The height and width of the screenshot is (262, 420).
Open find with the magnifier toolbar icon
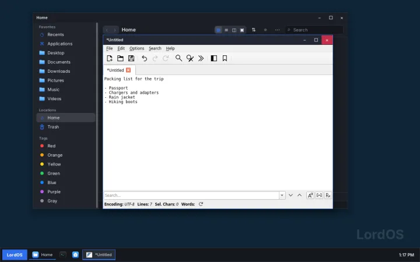click(178, 58)
